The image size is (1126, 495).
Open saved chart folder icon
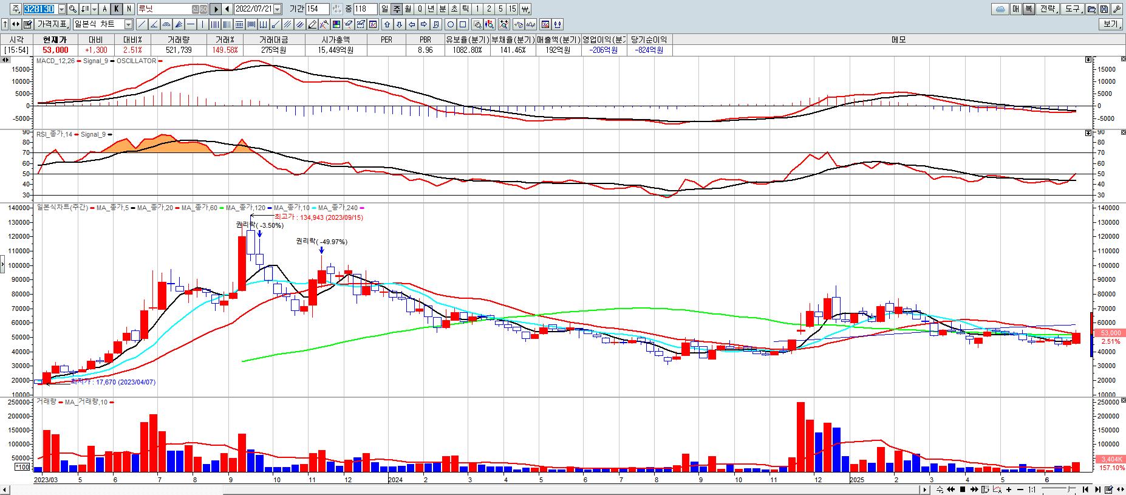[x=1091, y=9]
